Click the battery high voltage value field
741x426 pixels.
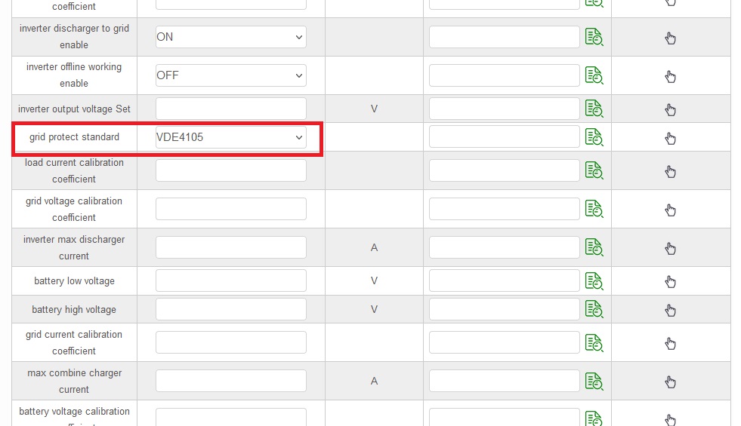click(x=230, y=309)
